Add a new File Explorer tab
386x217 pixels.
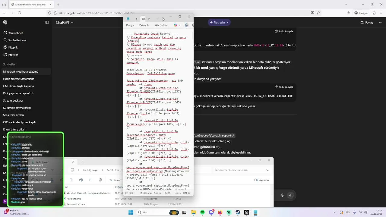(x=82, y=162)
